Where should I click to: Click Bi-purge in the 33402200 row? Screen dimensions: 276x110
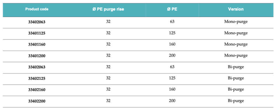(236, 101)
